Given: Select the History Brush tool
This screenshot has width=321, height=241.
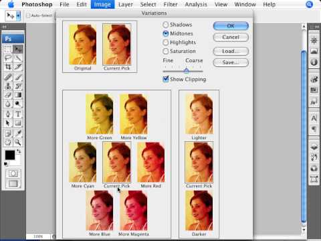Looking at the screenshot, I should click(x=18, y=86).
